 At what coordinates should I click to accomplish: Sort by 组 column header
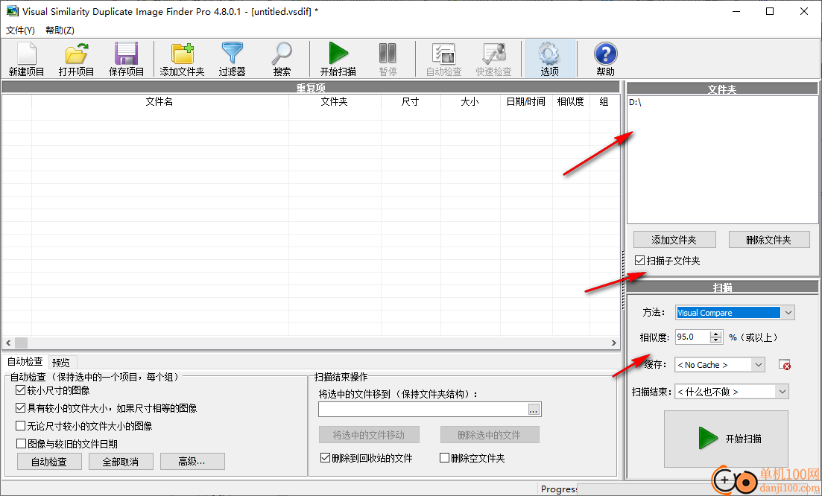pyautogui.click(x=604, y=101)
